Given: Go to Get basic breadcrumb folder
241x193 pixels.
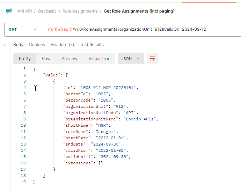Looking at the screenshot, I should [48, 11].
